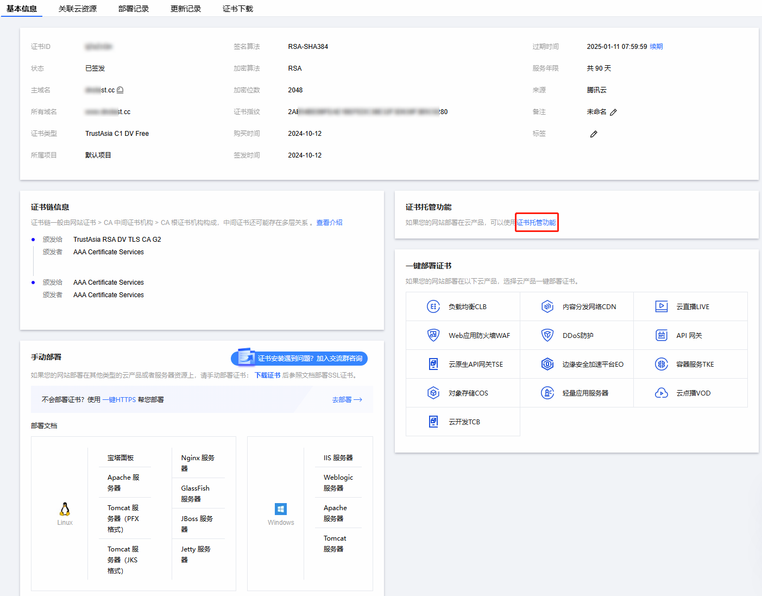The width and height of the screenshot is (762, 596).
Task: Click the 云直播LIVE icon
Action: coord(662,306)
